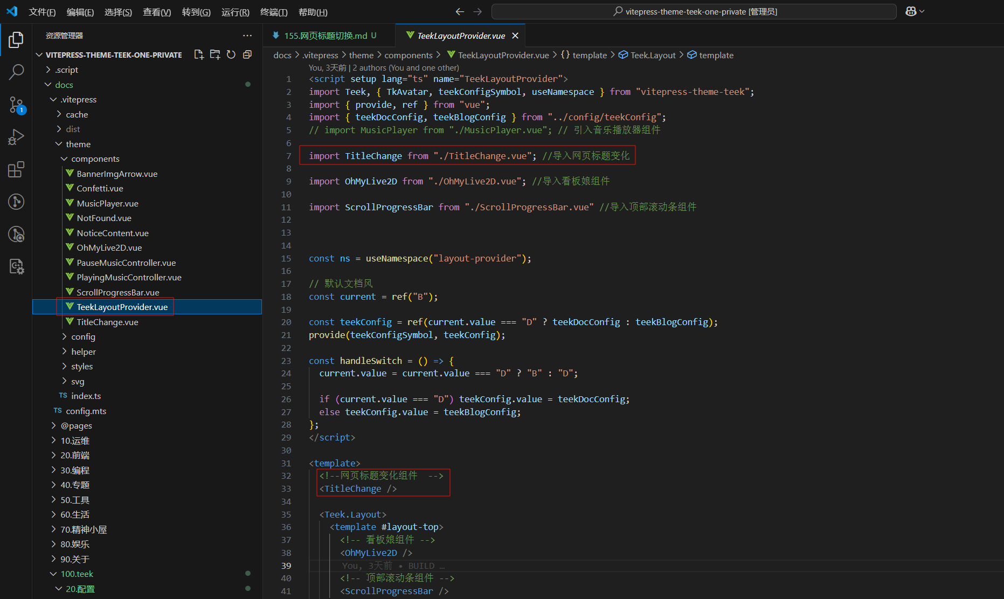Image resolution: width=1004 pixels, height=599 pixels.
Task: Expand the config folder
Action: (x=147, y=336)
